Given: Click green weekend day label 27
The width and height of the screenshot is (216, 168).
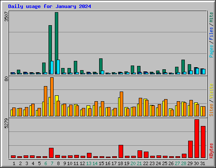Looking at the screenshot, I should (177, 163).
